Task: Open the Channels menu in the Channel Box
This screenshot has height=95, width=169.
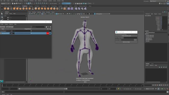Action: click(x=147, y=14)
